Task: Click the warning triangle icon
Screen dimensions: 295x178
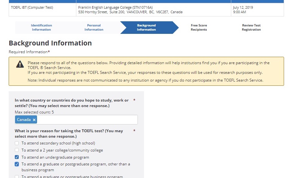Action: point(20,64)
